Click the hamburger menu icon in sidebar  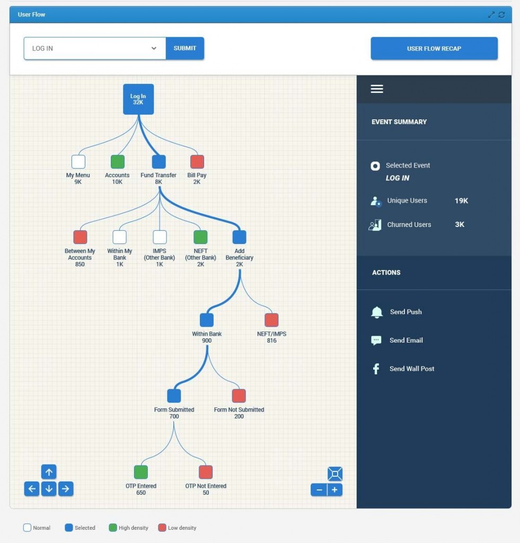[377, 89]
